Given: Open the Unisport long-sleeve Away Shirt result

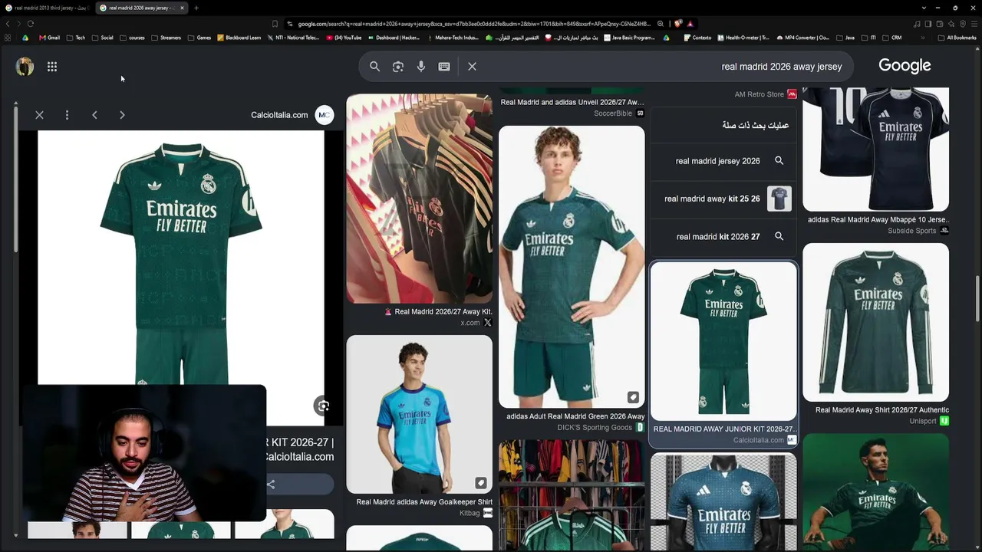Looking at the screenshot, I should [875, 334].
